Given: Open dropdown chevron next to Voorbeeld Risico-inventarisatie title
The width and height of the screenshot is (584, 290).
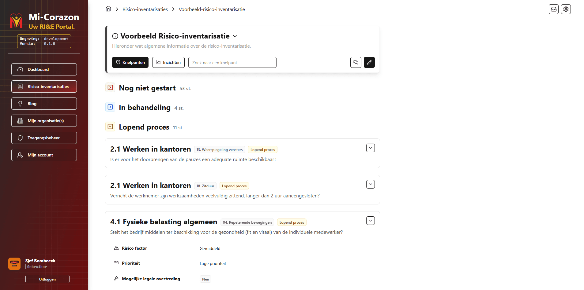Looking at the screenshot, I should click(235, 36).
